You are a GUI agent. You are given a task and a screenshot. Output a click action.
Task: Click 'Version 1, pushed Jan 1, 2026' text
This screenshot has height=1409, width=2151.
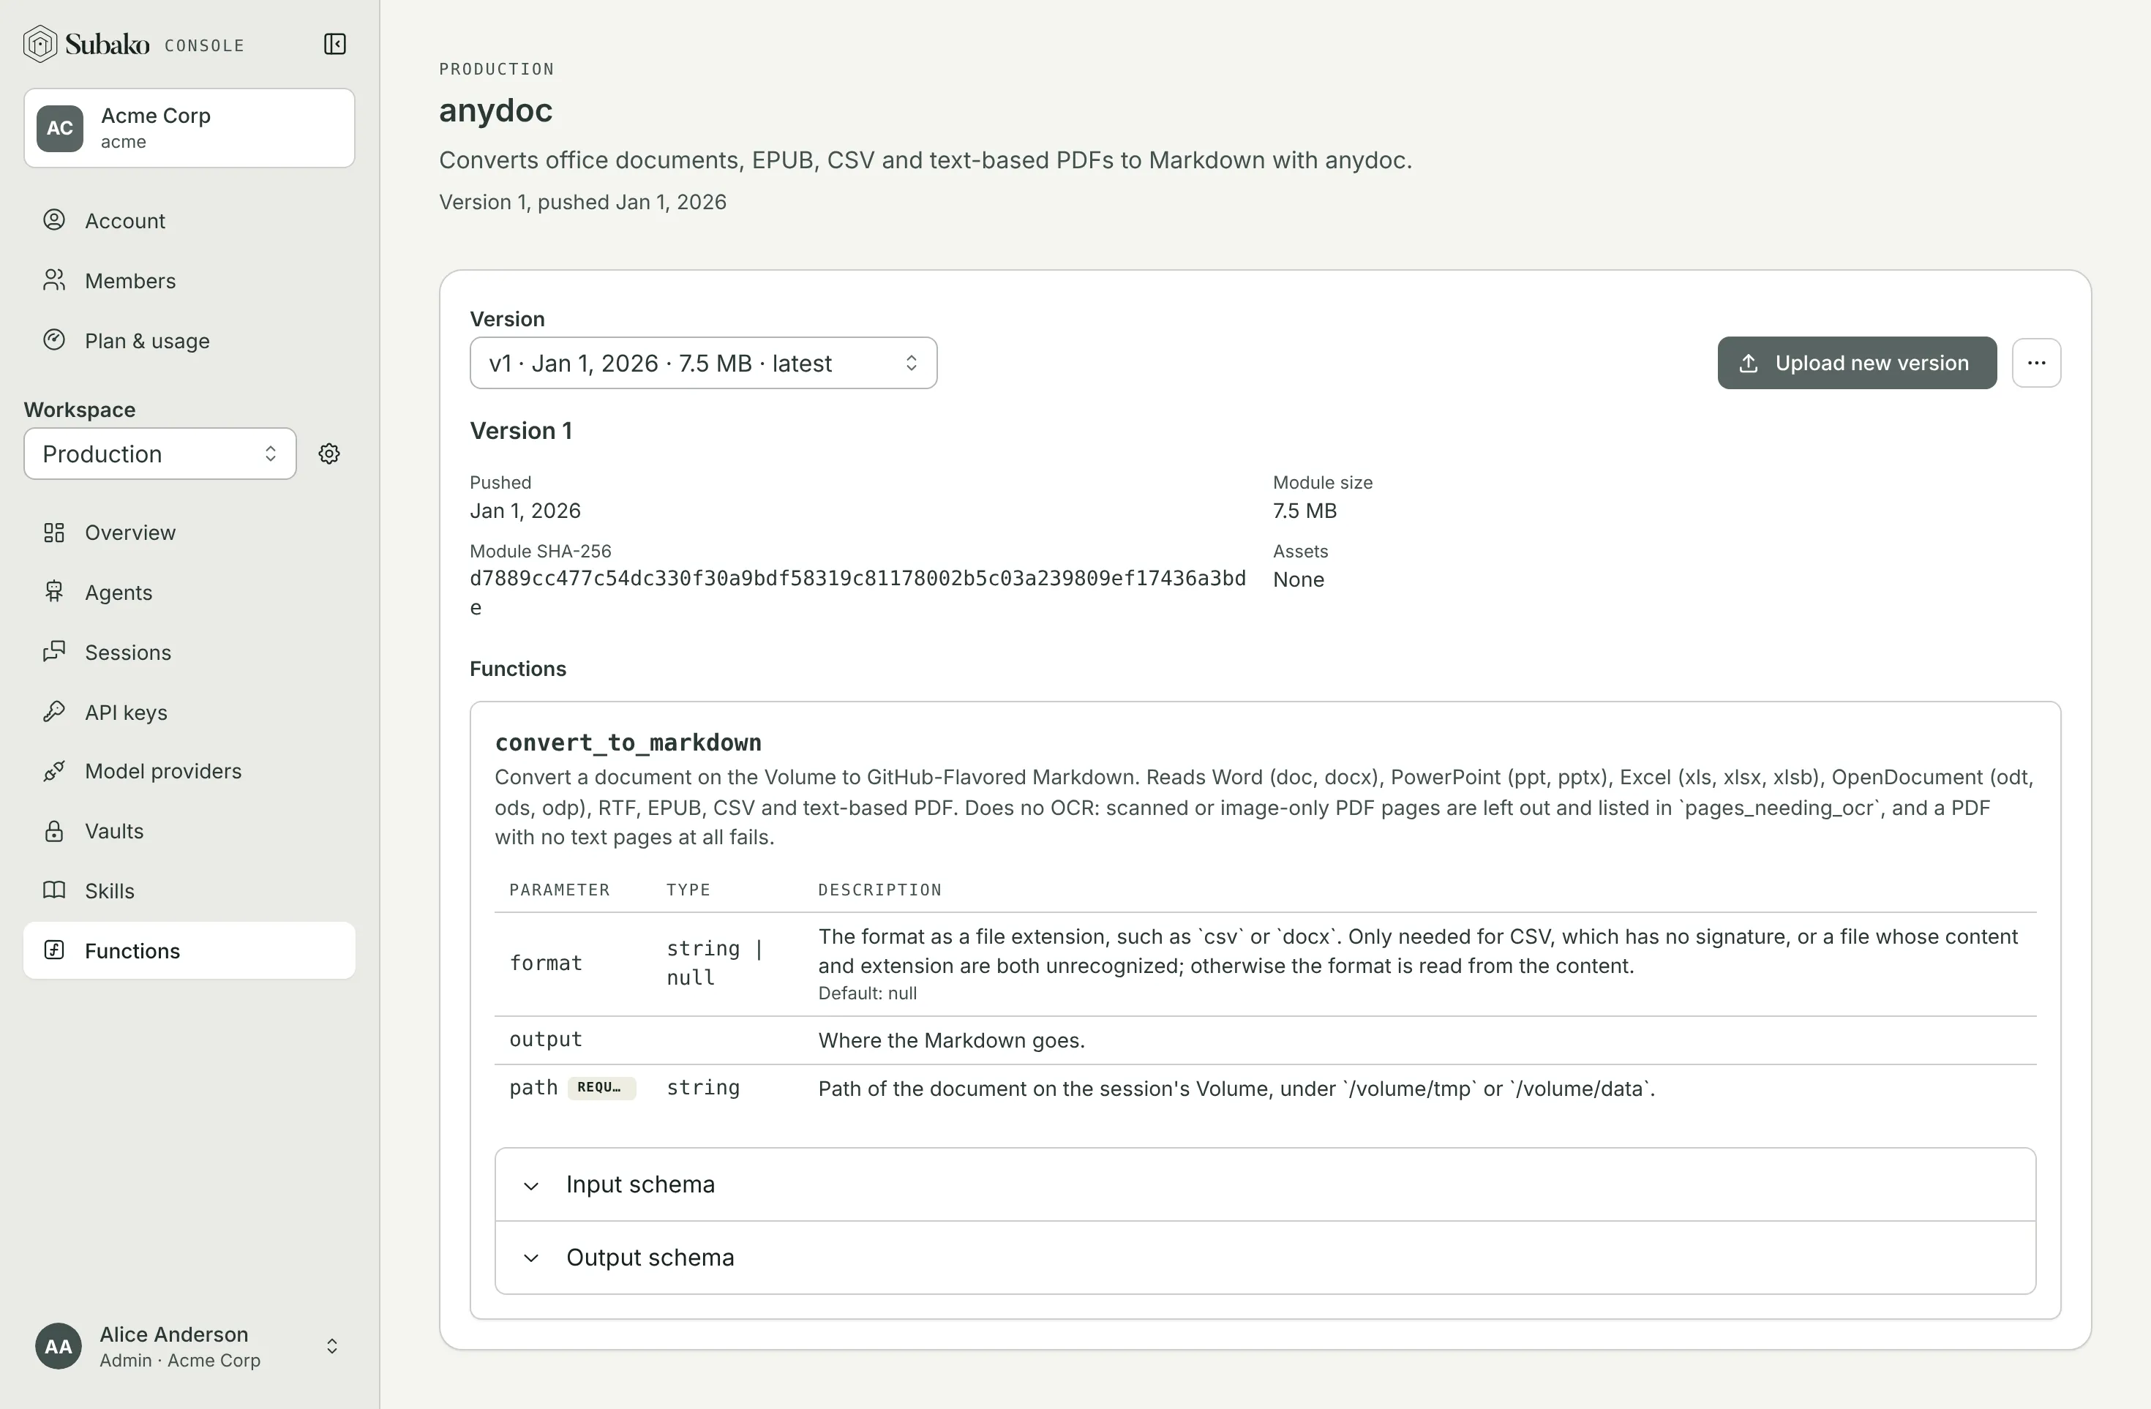[x=583, y=203]
